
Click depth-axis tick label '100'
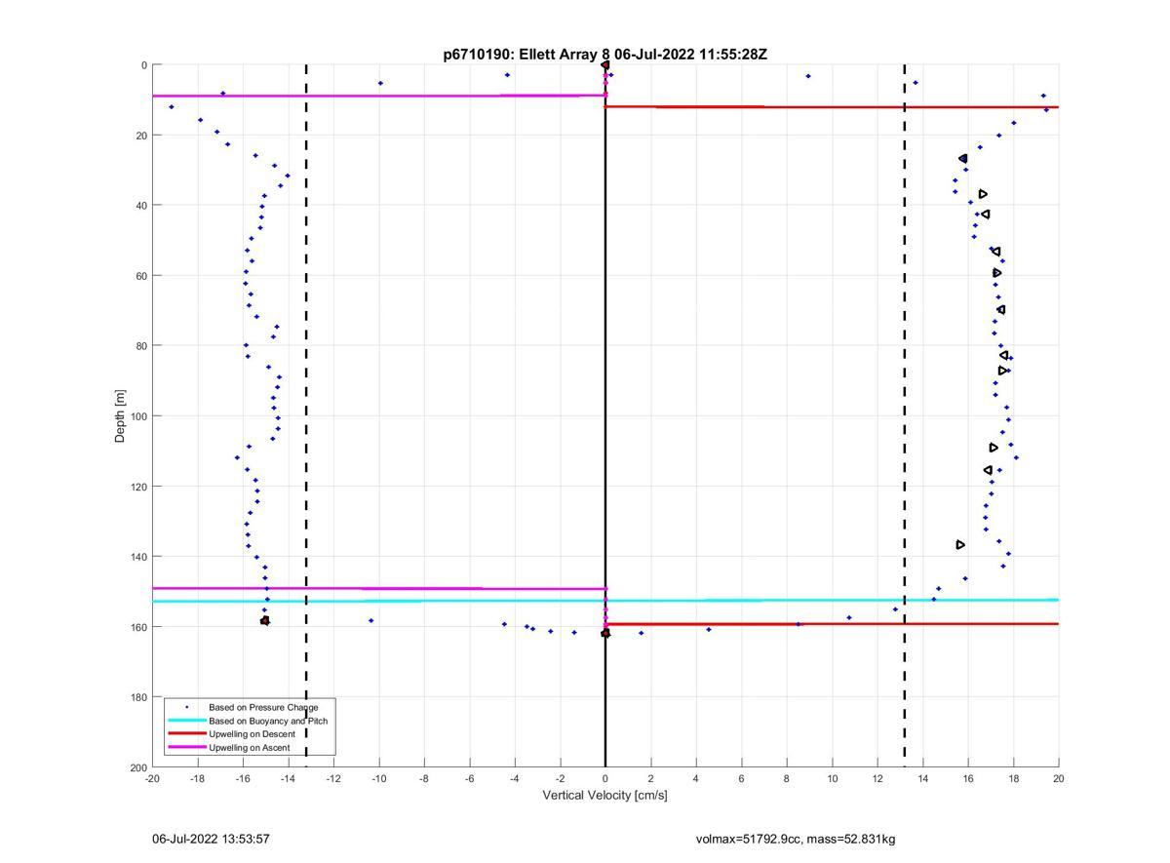click(x=138, y=416)
